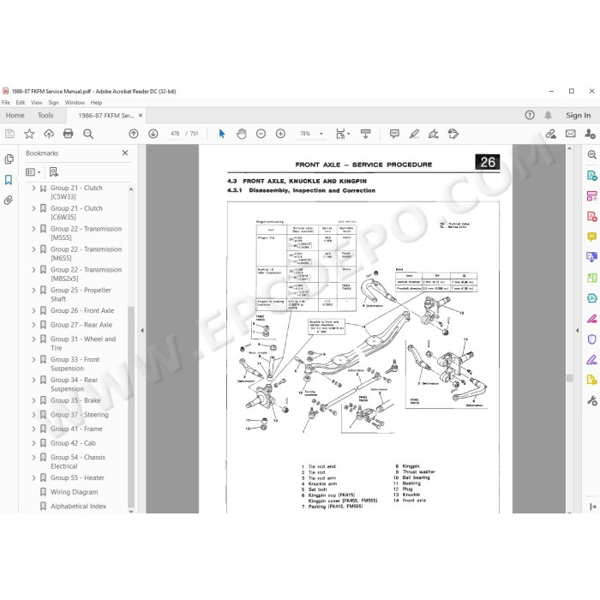Open Export PDF tool in right pane

591,176
